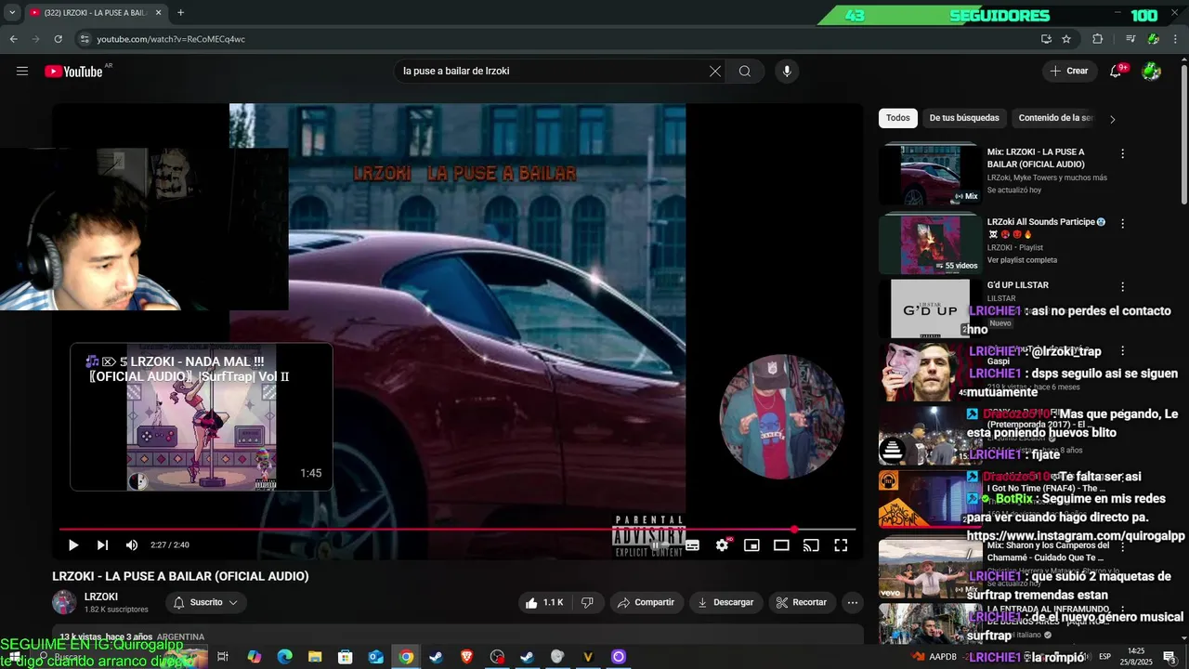Screen dimensions: 1189x669
Task: Open Chrome three-dot menu
Action: click(x=1176, y=39)
